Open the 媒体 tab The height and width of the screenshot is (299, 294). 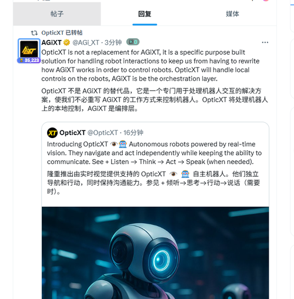(x=232, y=14)
